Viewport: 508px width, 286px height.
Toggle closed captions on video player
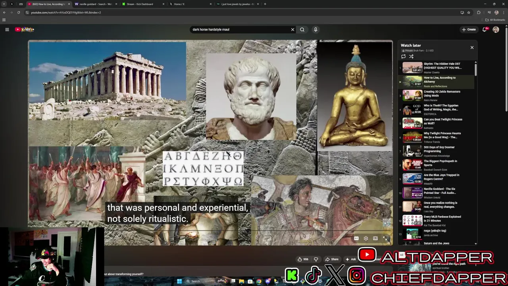click(356, 238)
